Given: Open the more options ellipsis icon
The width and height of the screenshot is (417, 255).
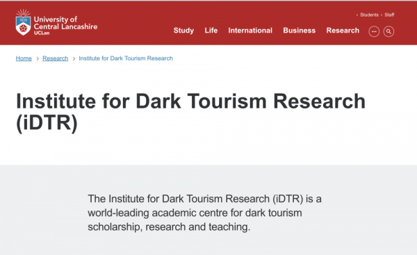Looking at the screenshot, I should click(x=374, y=31).
